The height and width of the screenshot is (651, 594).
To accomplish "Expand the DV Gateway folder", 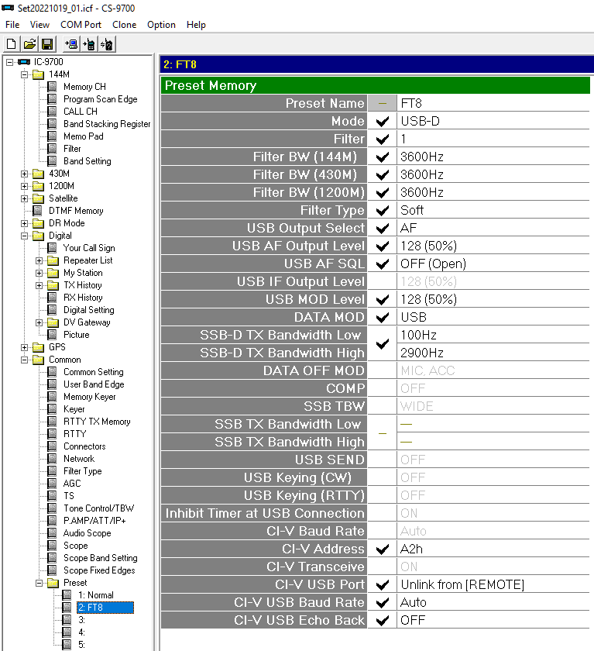I will [39, 322].
